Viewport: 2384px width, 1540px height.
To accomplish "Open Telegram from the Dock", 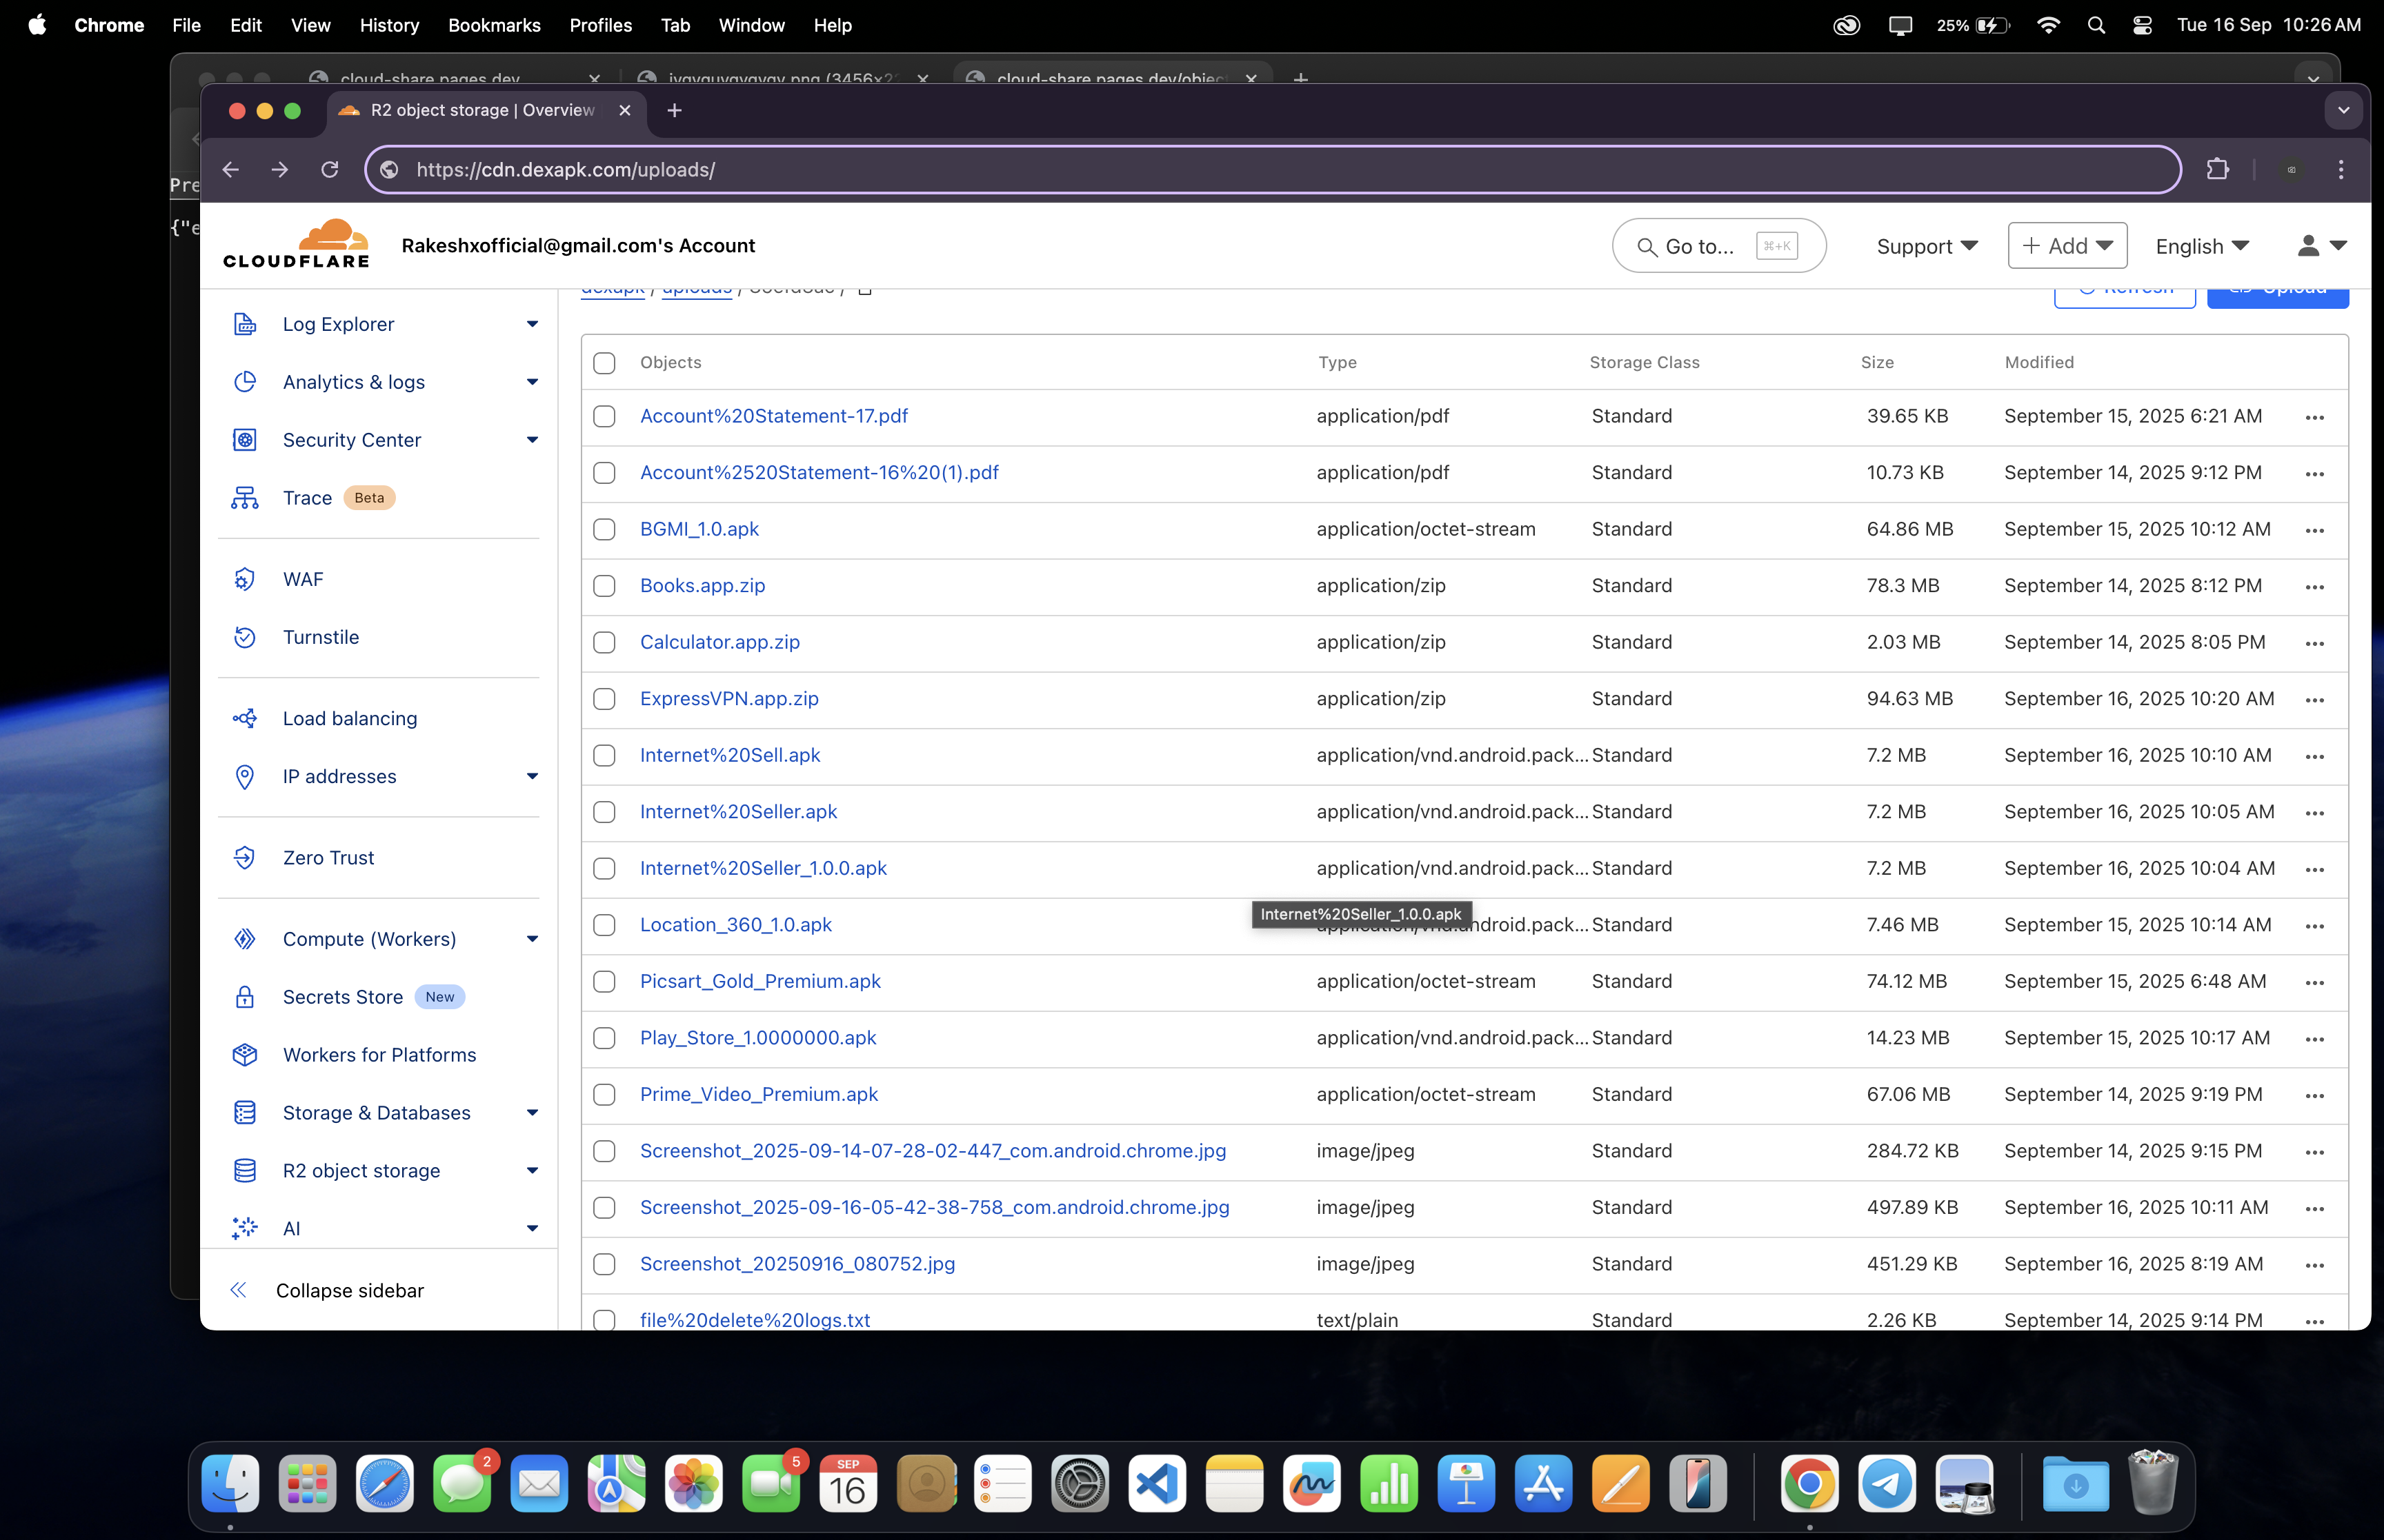I will pyautogui.click(x=1887, y=1483).
